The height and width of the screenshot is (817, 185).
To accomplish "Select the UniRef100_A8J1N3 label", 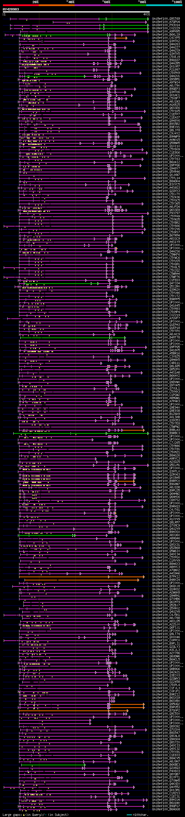I will 166,101.
